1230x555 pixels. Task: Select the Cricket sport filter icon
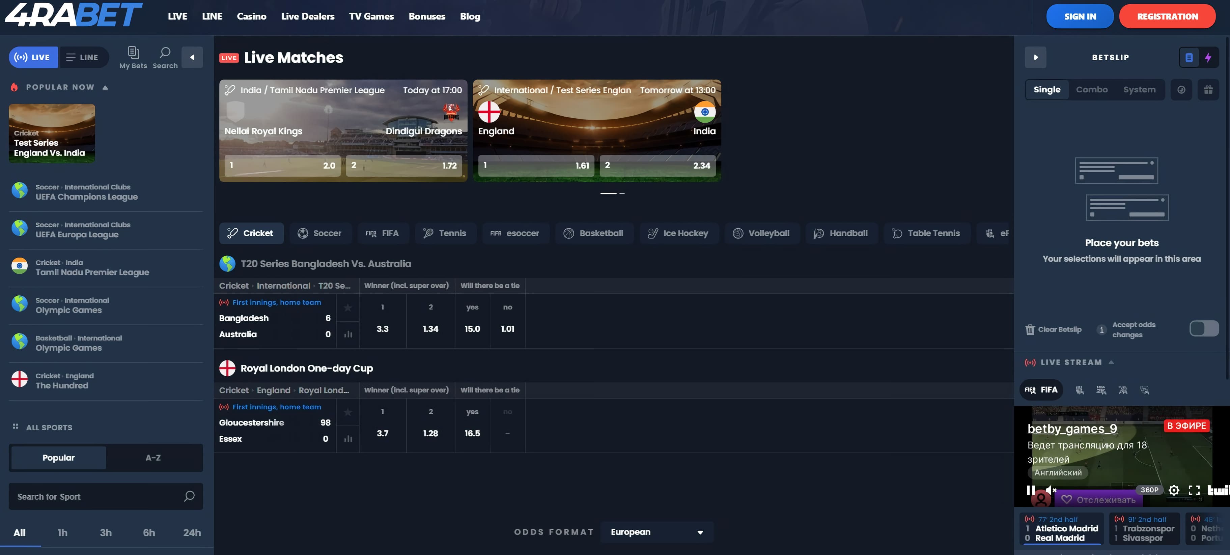click(233, 233)
